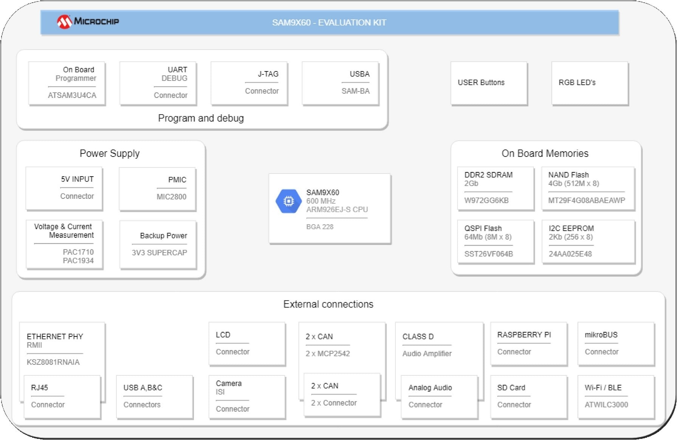Select the UART DEBUG Connector block
The image size is (678, 440).
coord(158,83)
